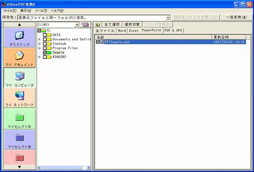Open the save destination (保存先) dropdown

click(x=168, y=17)
